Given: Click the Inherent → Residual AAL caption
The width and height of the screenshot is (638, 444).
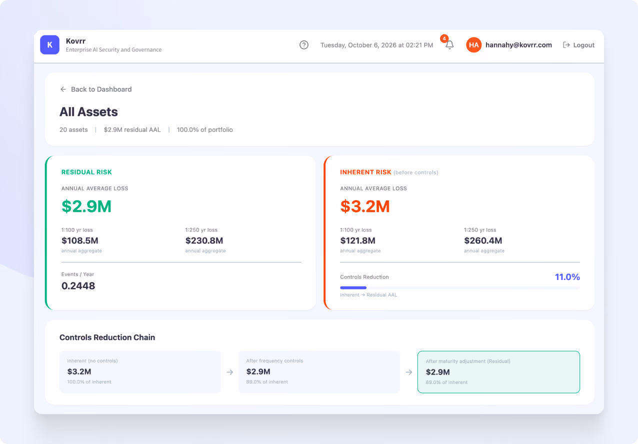Looking at the screenshot, I should [x=368, y=295].
